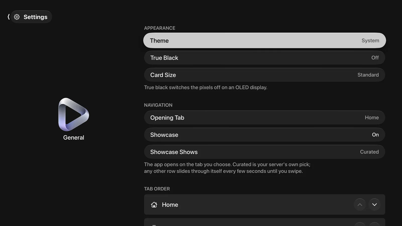The image size is (402, 226).
Task: Change the Showcase Shows source
Action: click(265, 152)
